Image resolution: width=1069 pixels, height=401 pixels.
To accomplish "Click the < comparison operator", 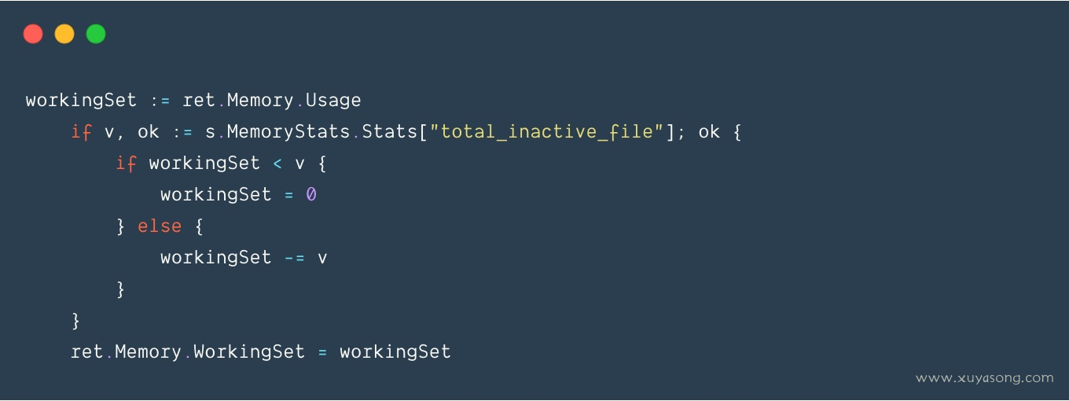I will coord(277,164).
